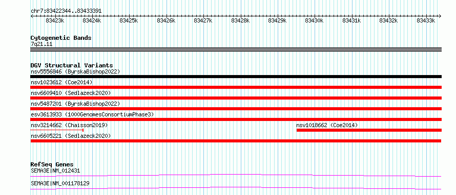
Task: Click the ruler's right arrowhead
Action: click(440, 16)
